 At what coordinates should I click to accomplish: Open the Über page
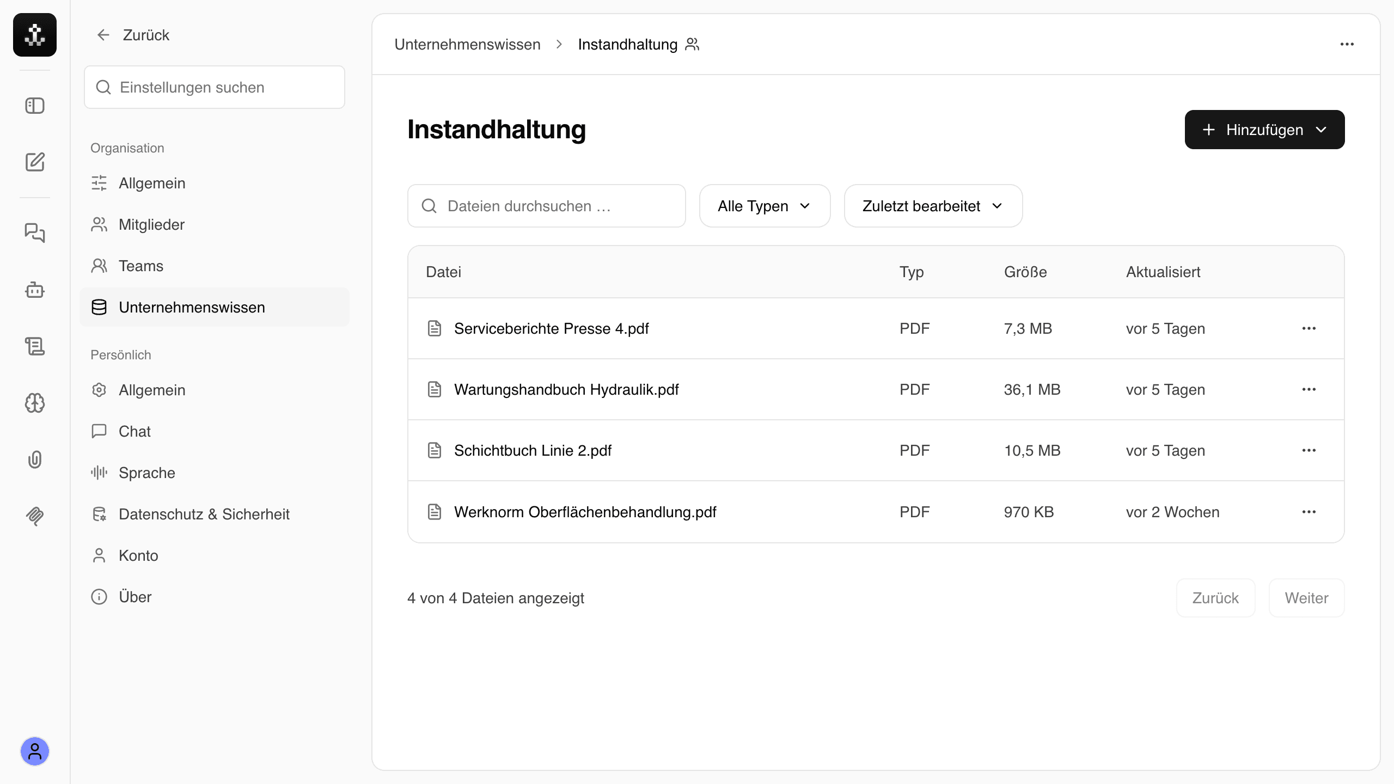click(215, 597)
